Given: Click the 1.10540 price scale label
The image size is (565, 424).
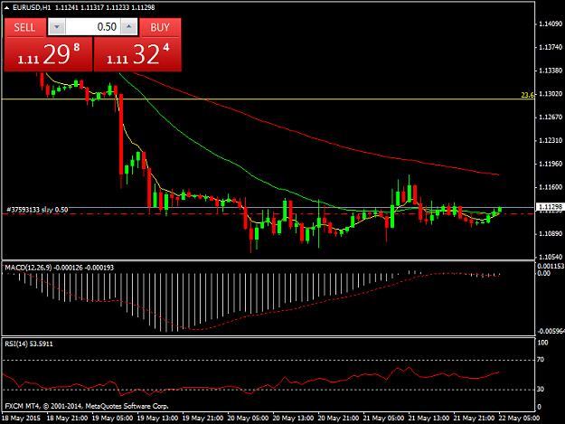Looking at the screenshot, I should [x=551, y=258].
